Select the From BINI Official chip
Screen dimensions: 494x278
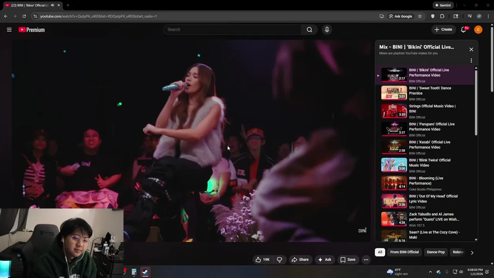pyautogui.click(x=404, y=252)
